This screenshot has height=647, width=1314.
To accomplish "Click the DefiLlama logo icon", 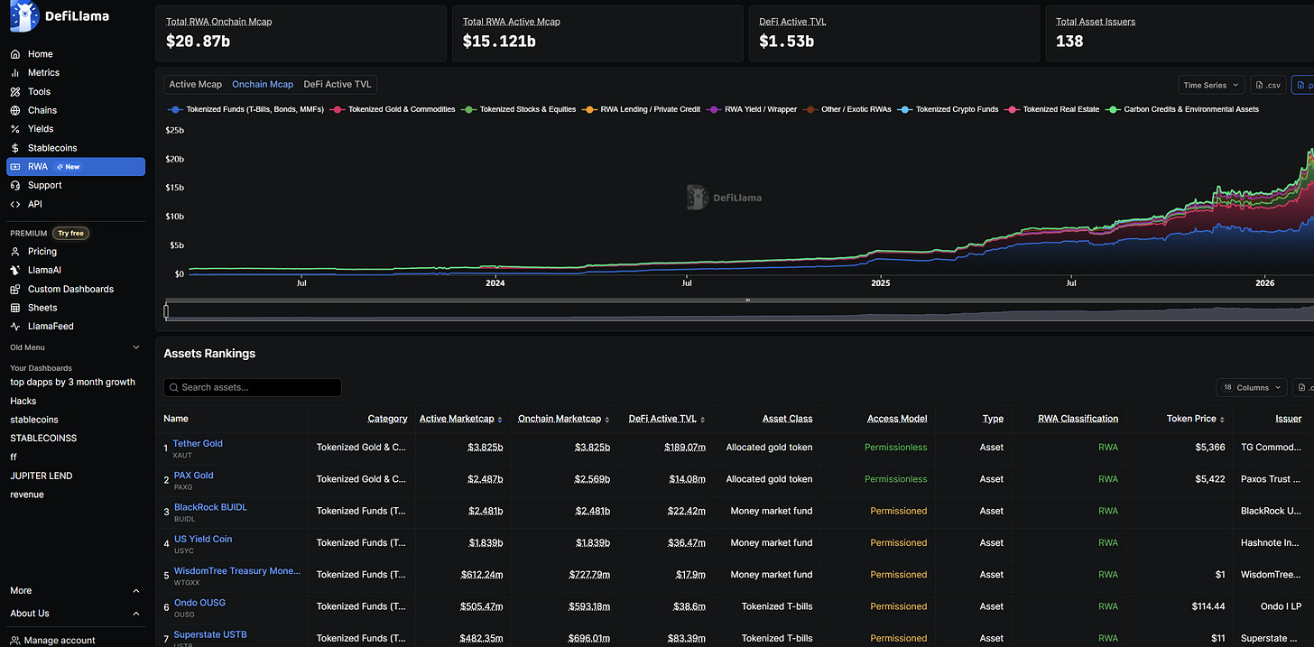I will click(x=24, y=16).
